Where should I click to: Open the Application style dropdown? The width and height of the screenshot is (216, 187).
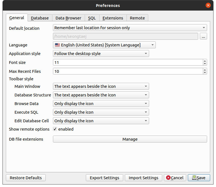pyautogui.click(x=101, y=54)
